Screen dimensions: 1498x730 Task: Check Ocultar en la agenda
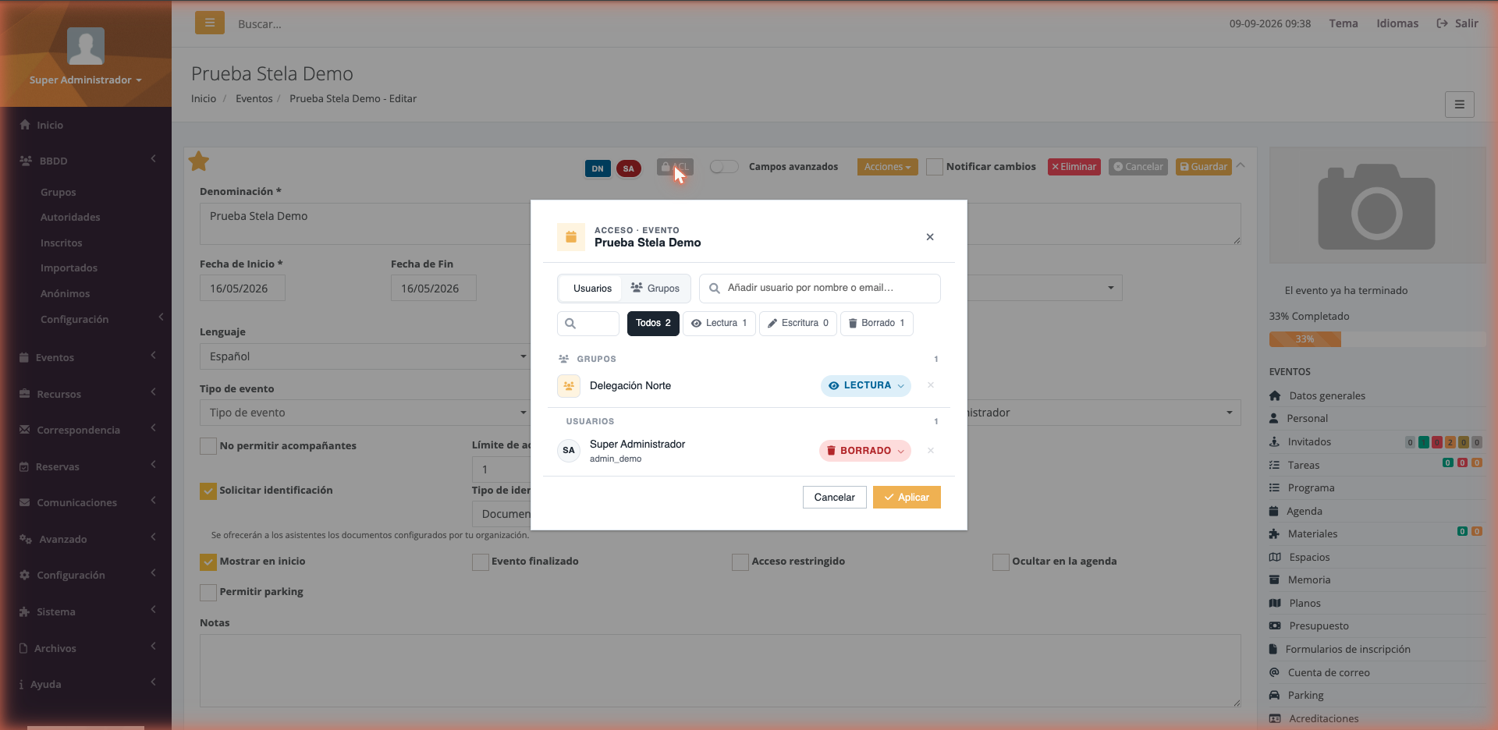pos(1001,562)
